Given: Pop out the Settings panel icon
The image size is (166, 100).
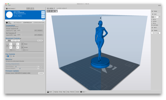Looking at the screenshot, I should tap(21, 23).
